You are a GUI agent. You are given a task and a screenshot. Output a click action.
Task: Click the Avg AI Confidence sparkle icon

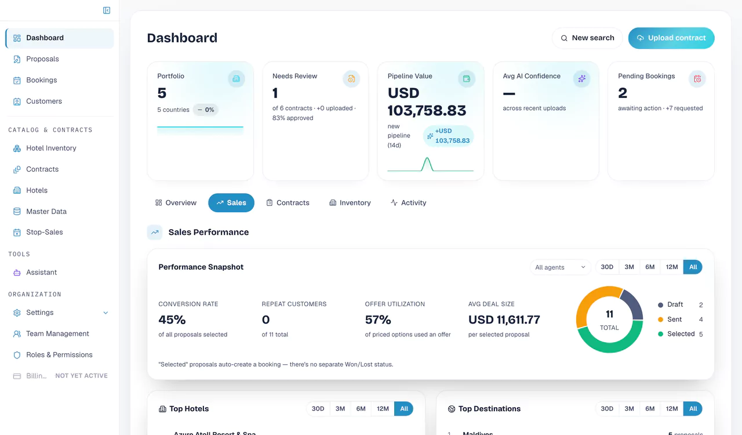click(x=581, y=78)
